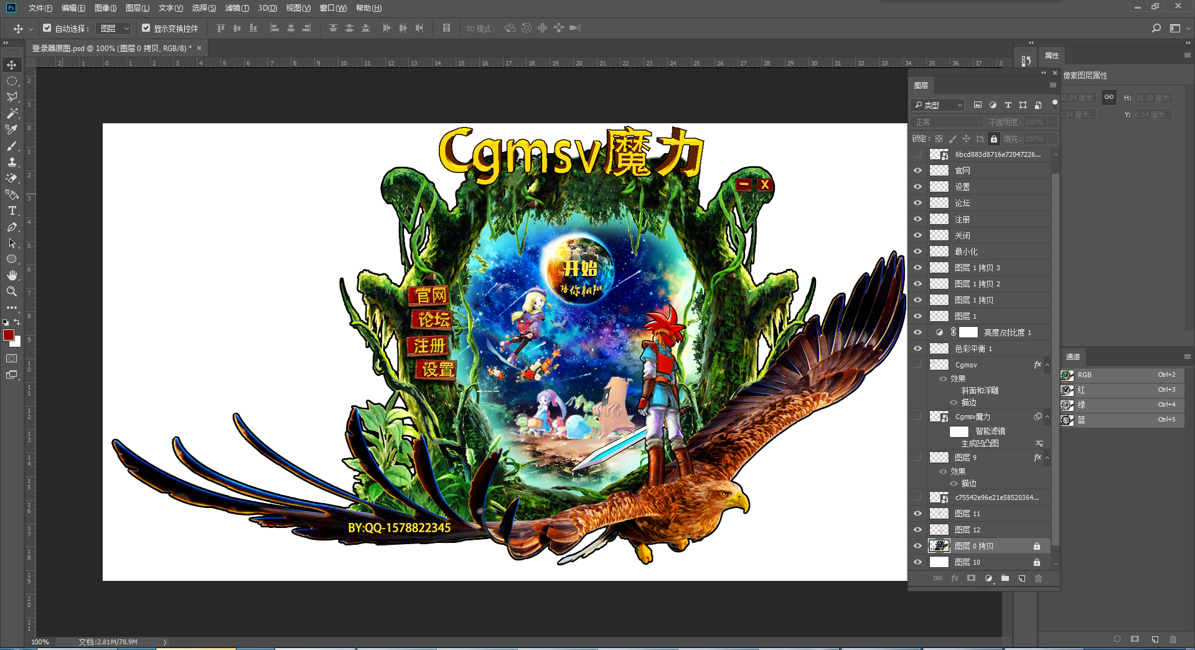Click align horizontal centers icon in options bar

coord(291,28)
